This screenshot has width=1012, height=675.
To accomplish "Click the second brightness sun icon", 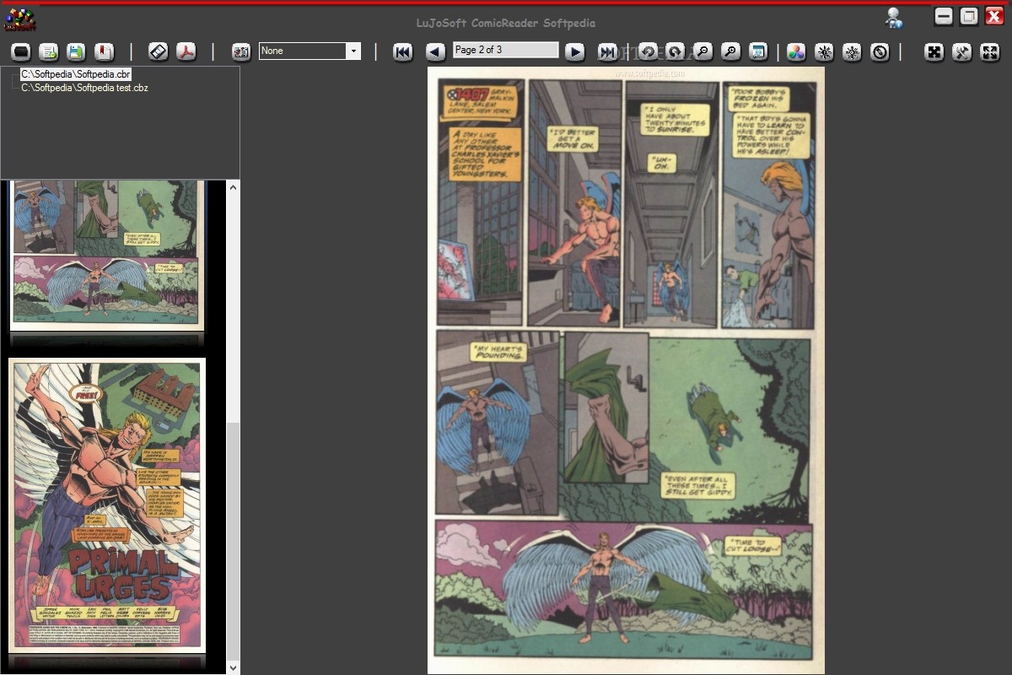I will (853, 51).
